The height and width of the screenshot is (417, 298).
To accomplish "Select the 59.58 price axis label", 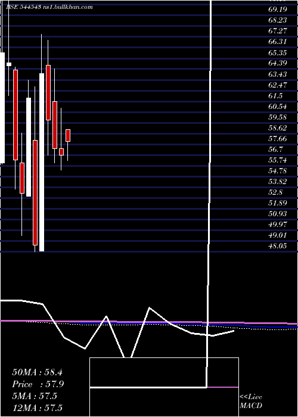I will (x=278, y=117).
